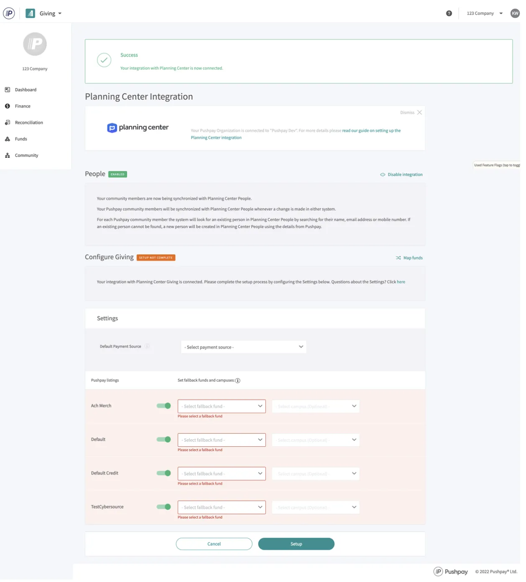
Task: Click the Setup button
Action: pyautogui.click(x=296, y=544)
